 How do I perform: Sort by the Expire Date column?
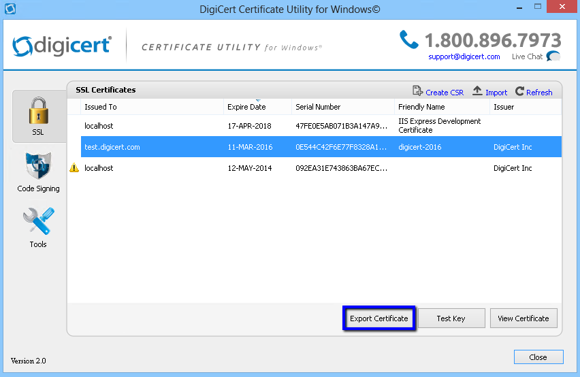257,107
